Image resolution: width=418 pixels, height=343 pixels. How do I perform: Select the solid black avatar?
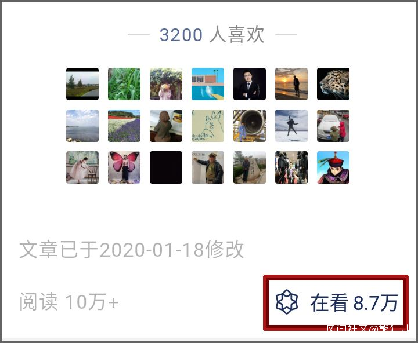pos(166,167)
